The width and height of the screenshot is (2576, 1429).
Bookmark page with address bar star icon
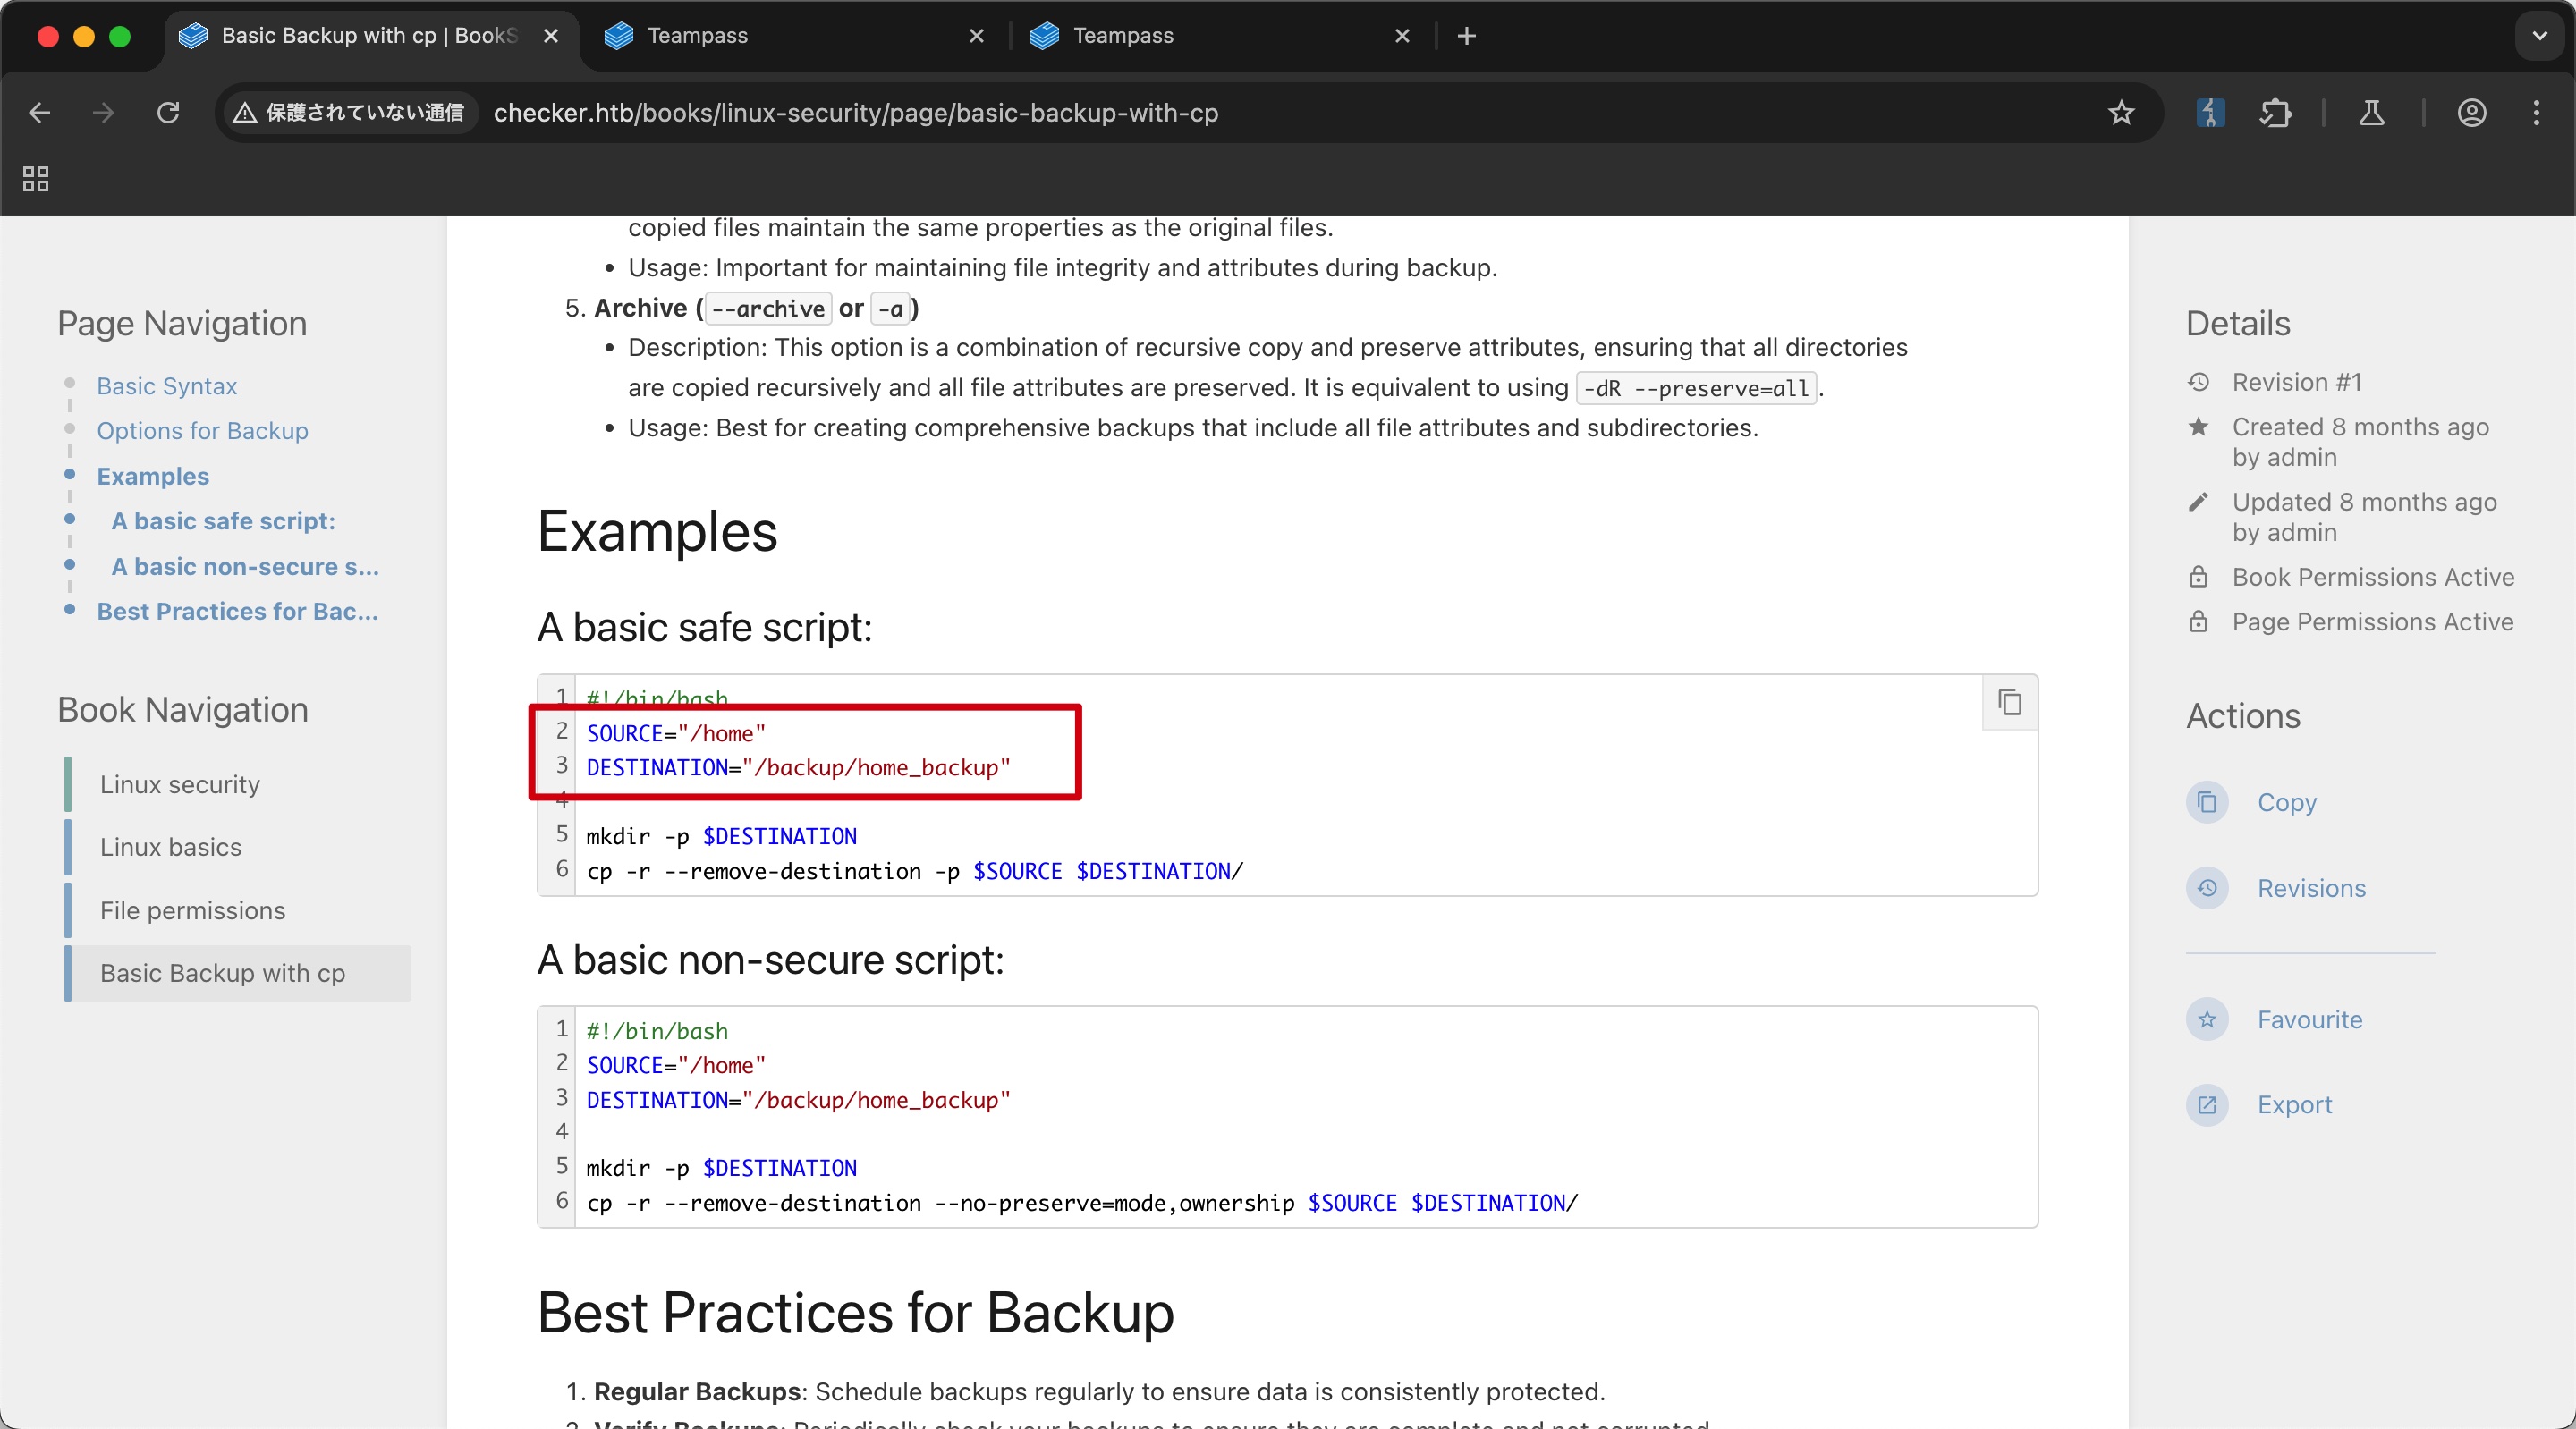(x=2120, y=113)
